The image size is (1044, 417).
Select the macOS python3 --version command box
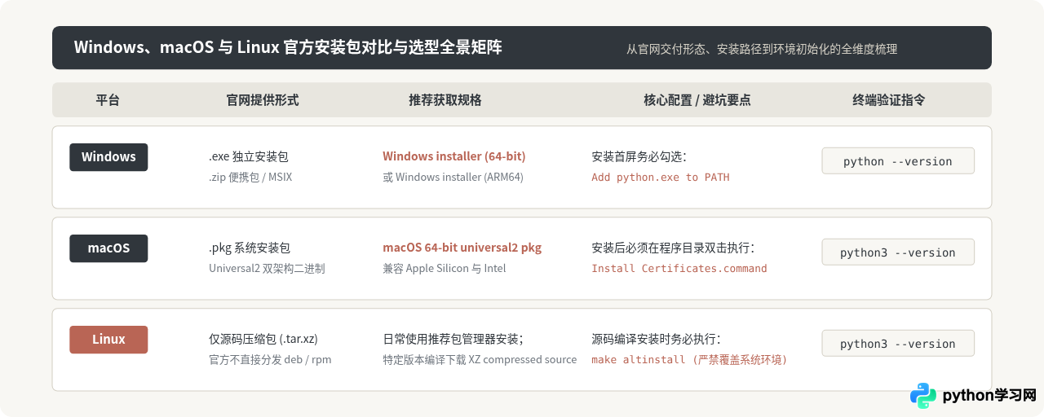pos(898,252)
